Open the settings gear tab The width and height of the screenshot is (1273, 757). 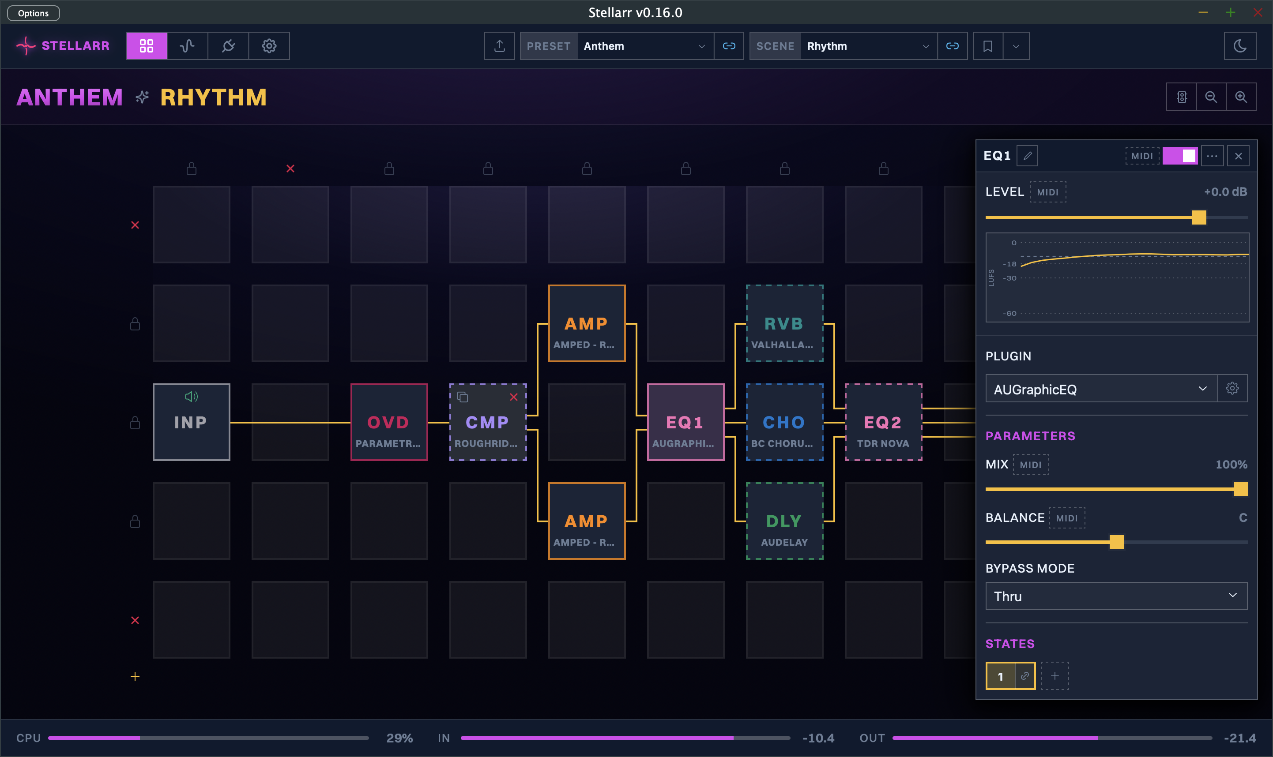pos(269,46)
